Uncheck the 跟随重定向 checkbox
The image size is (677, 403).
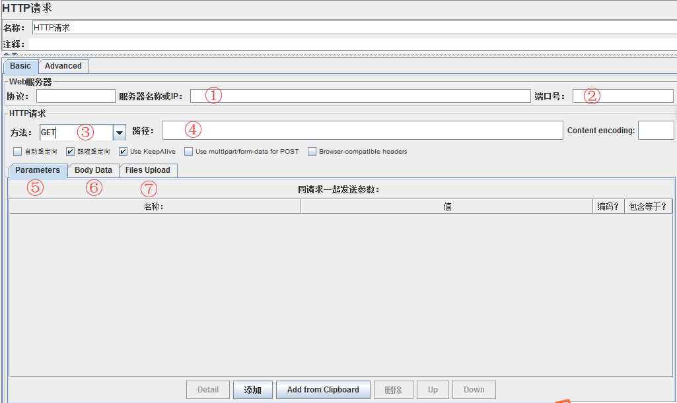(x=71, y=151)
